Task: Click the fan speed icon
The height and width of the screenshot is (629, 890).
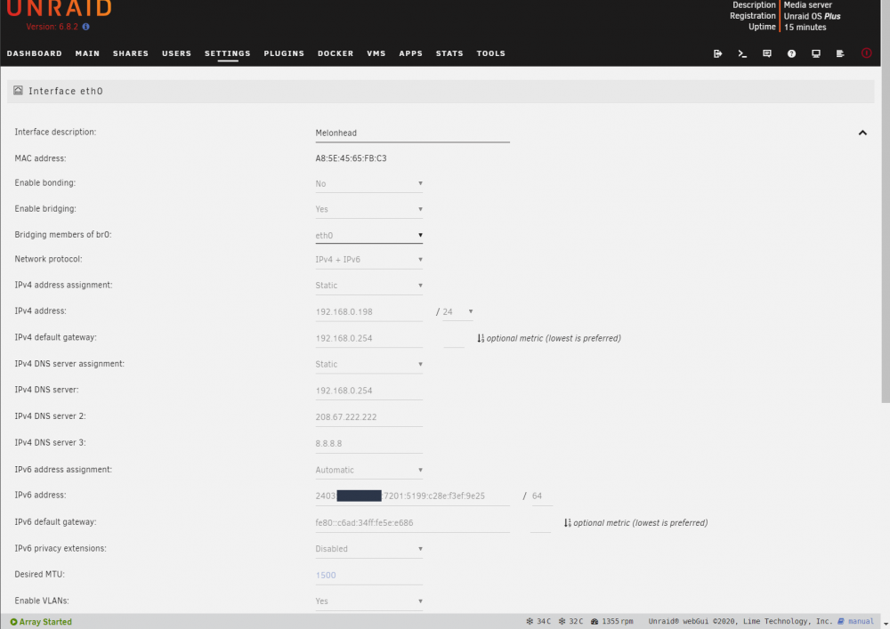Action: coord(595,621)
